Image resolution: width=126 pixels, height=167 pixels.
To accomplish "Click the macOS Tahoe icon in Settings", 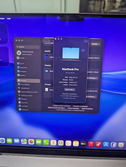I will click(x=46, y=57).
